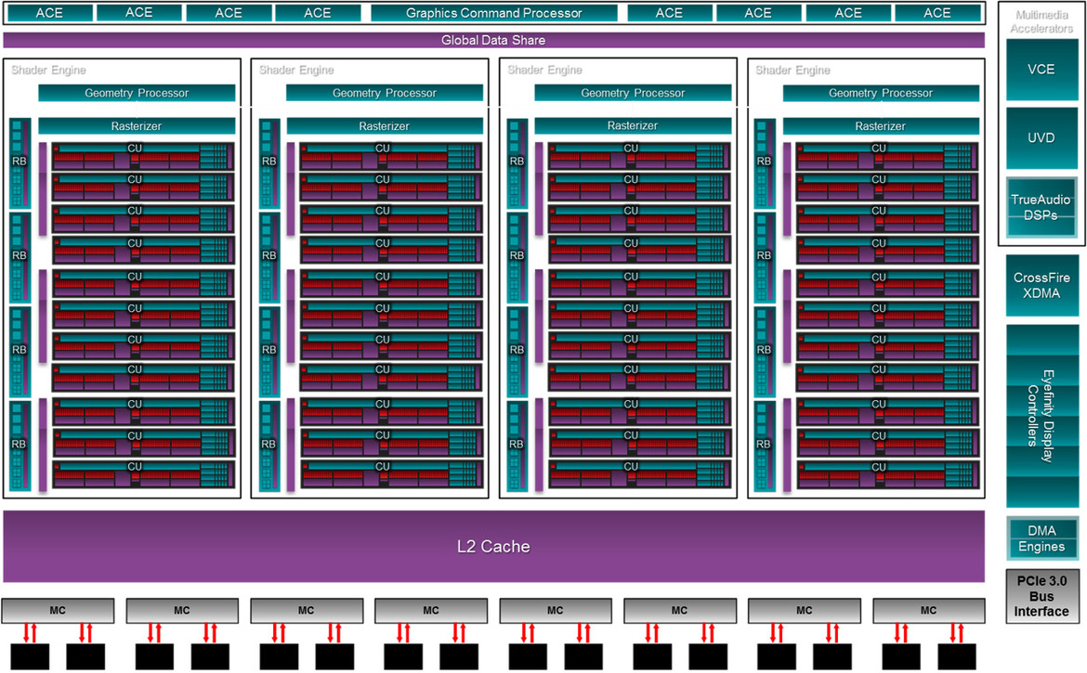Select the rightmost MC memory controller block
This screenshot has height=673, width=1087.
pyautogui.click(x=928, y=611)
